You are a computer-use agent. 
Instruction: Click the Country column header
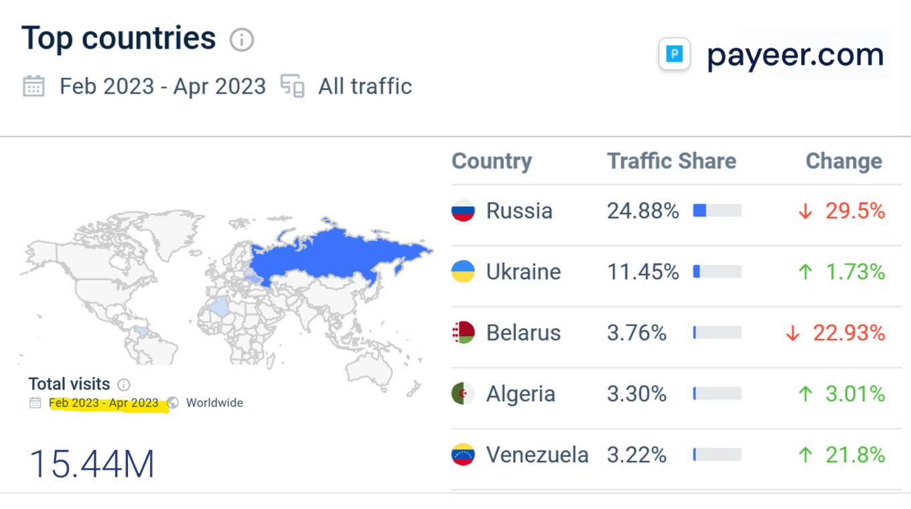coord(492,161)
